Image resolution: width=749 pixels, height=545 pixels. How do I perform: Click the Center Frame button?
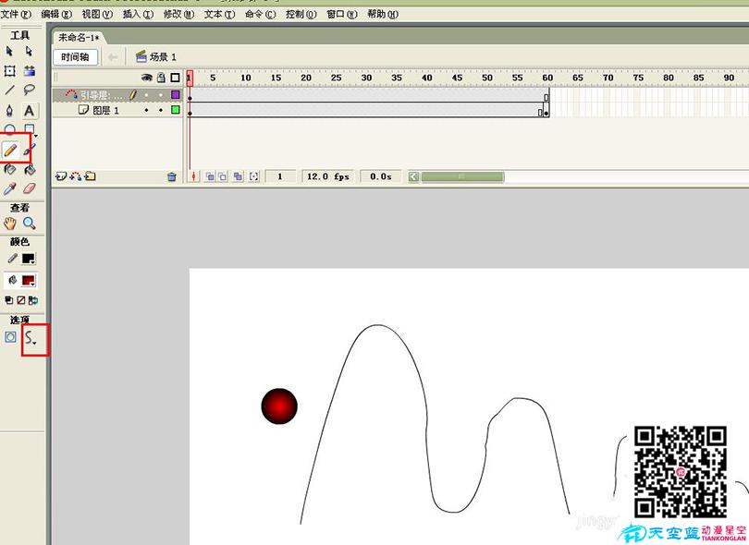coord(193,176)
